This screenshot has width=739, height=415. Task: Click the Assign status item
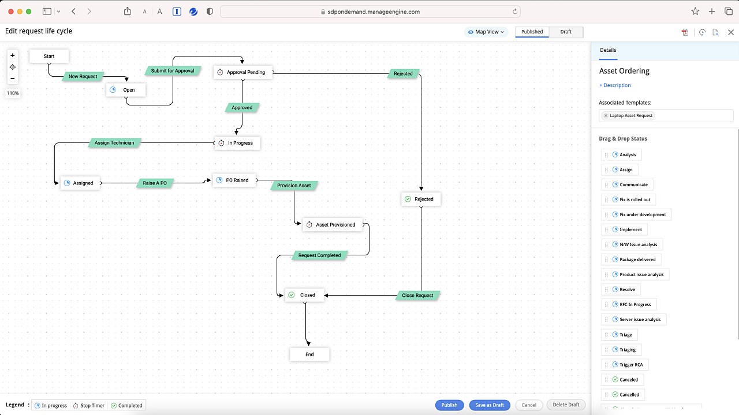(620, 169)
